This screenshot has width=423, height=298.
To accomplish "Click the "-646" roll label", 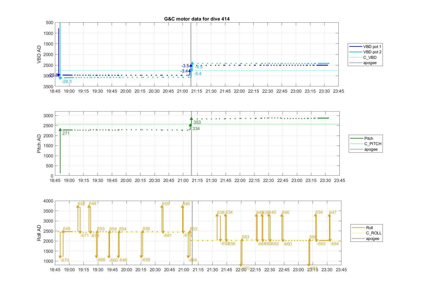I will pyautogui.click(x=123, y=260).
